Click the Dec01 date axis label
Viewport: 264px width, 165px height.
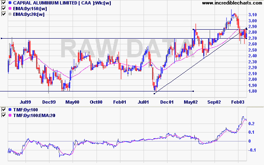(167, 102)
